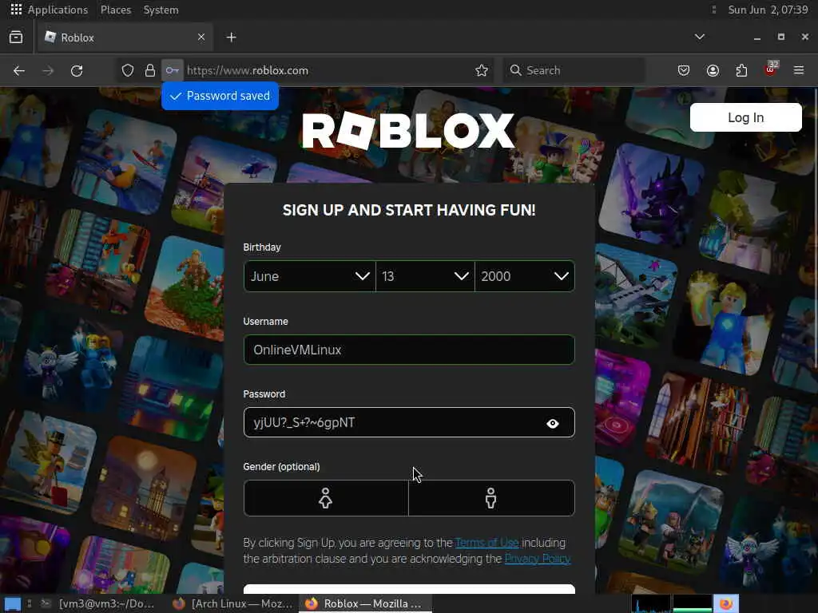Open the Privacy Policy link
The image size is (818, 613).
click(x=538, y=559)
